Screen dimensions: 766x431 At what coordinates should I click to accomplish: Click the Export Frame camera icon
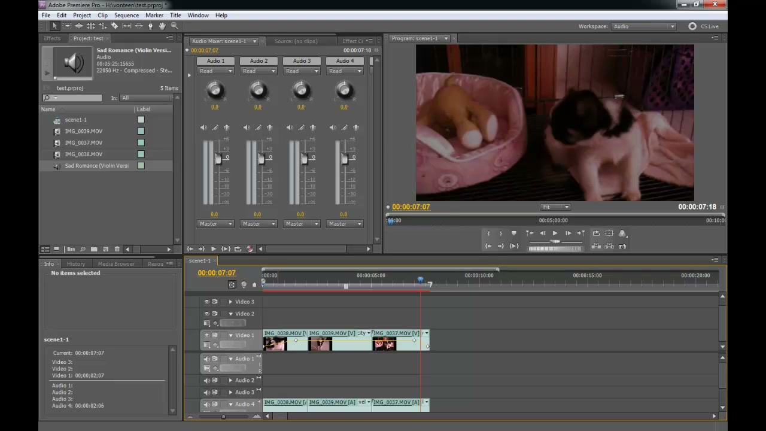(622, 246)
